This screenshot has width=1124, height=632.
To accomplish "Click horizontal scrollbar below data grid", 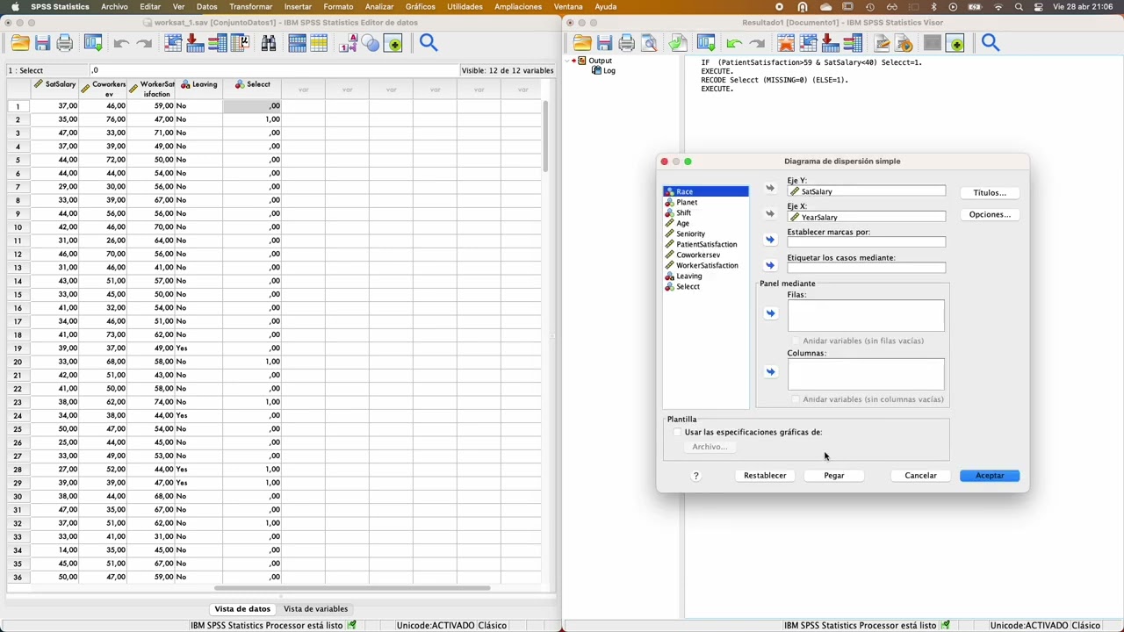I will (x=351, y=588).
